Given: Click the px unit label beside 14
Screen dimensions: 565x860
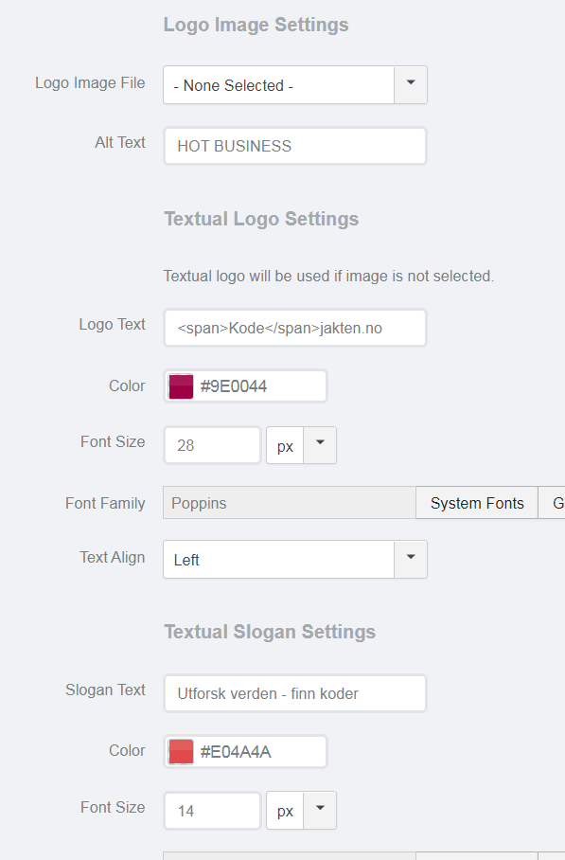Looking at the screenshot, I should pos(285,811).
